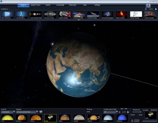Screen dimensions: 158x123
Task: Open the Settings tab
Action: click(97, 5)
